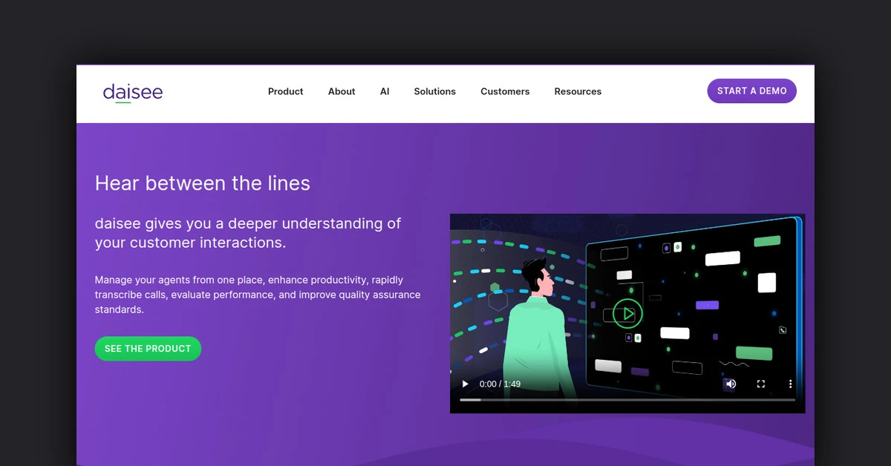Start the video with the control bar play button
The width and height of the screenshot is (891, 466).
pyautogui.click(x=466, y=384)
